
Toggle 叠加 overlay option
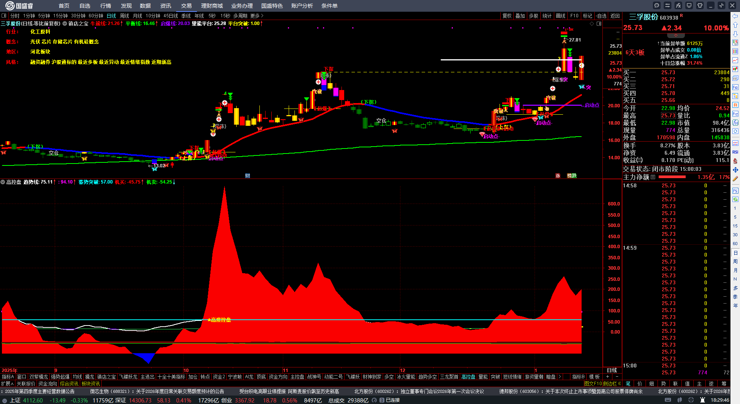click(520, 16)
